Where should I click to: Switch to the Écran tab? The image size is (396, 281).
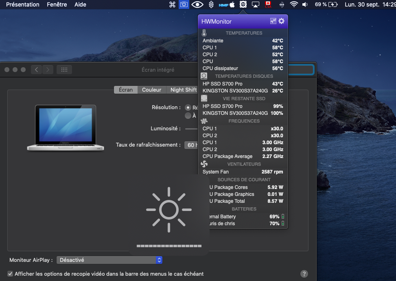(x=126, y=90)
